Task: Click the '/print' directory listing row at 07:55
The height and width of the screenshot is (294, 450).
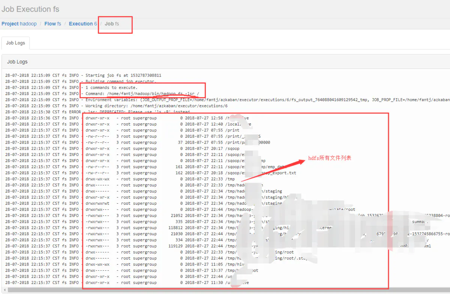Action: 122,130
